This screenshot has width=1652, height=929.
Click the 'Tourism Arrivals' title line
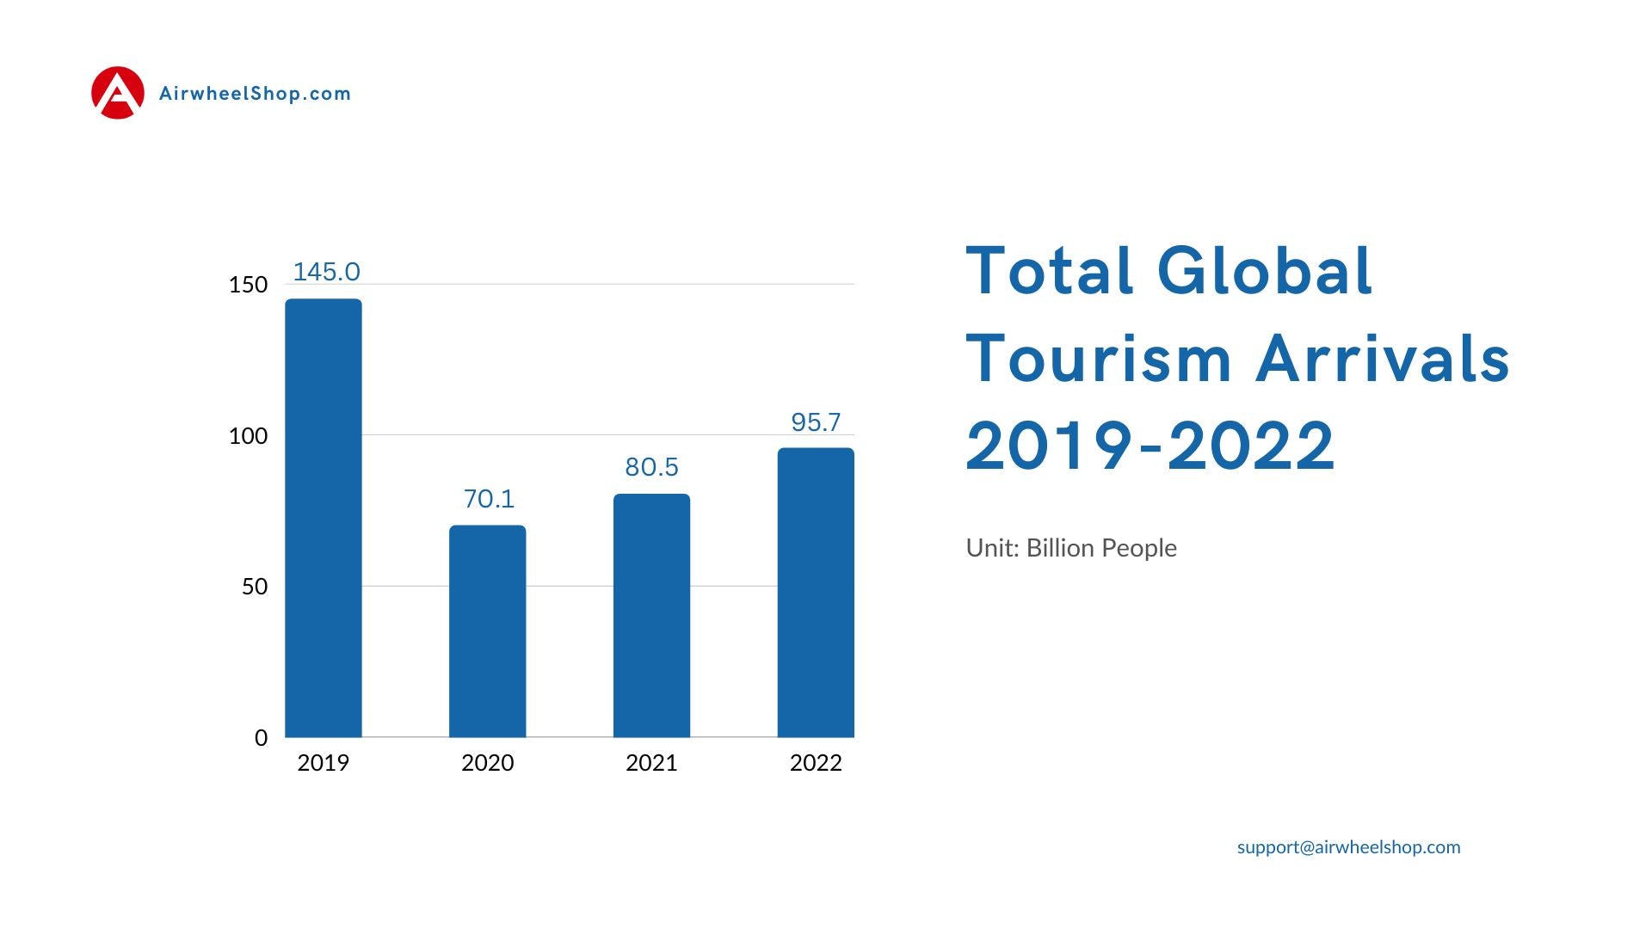click(1238, 359)
